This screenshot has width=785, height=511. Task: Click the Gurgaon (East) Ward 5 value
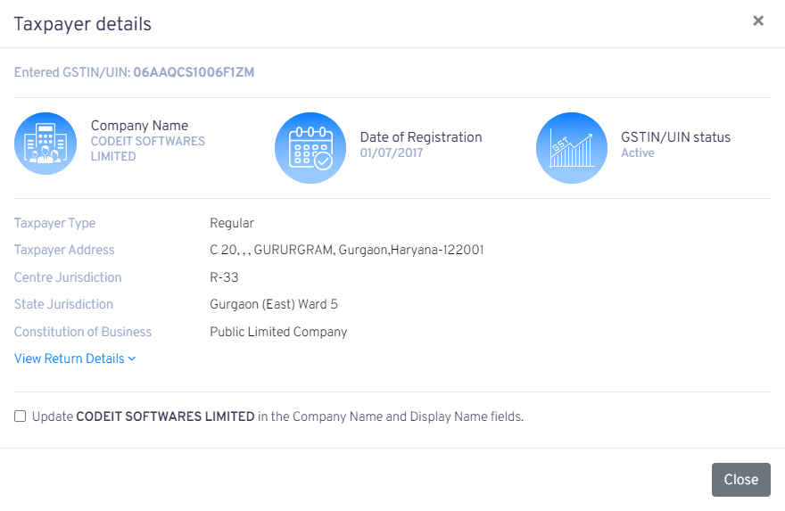pyautogui.click(x=274, y=305)
